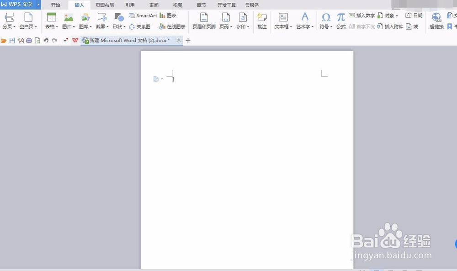The height and width of the screenshot is (271, 457).
Task: Undo the last action
Action: [46, 41]
